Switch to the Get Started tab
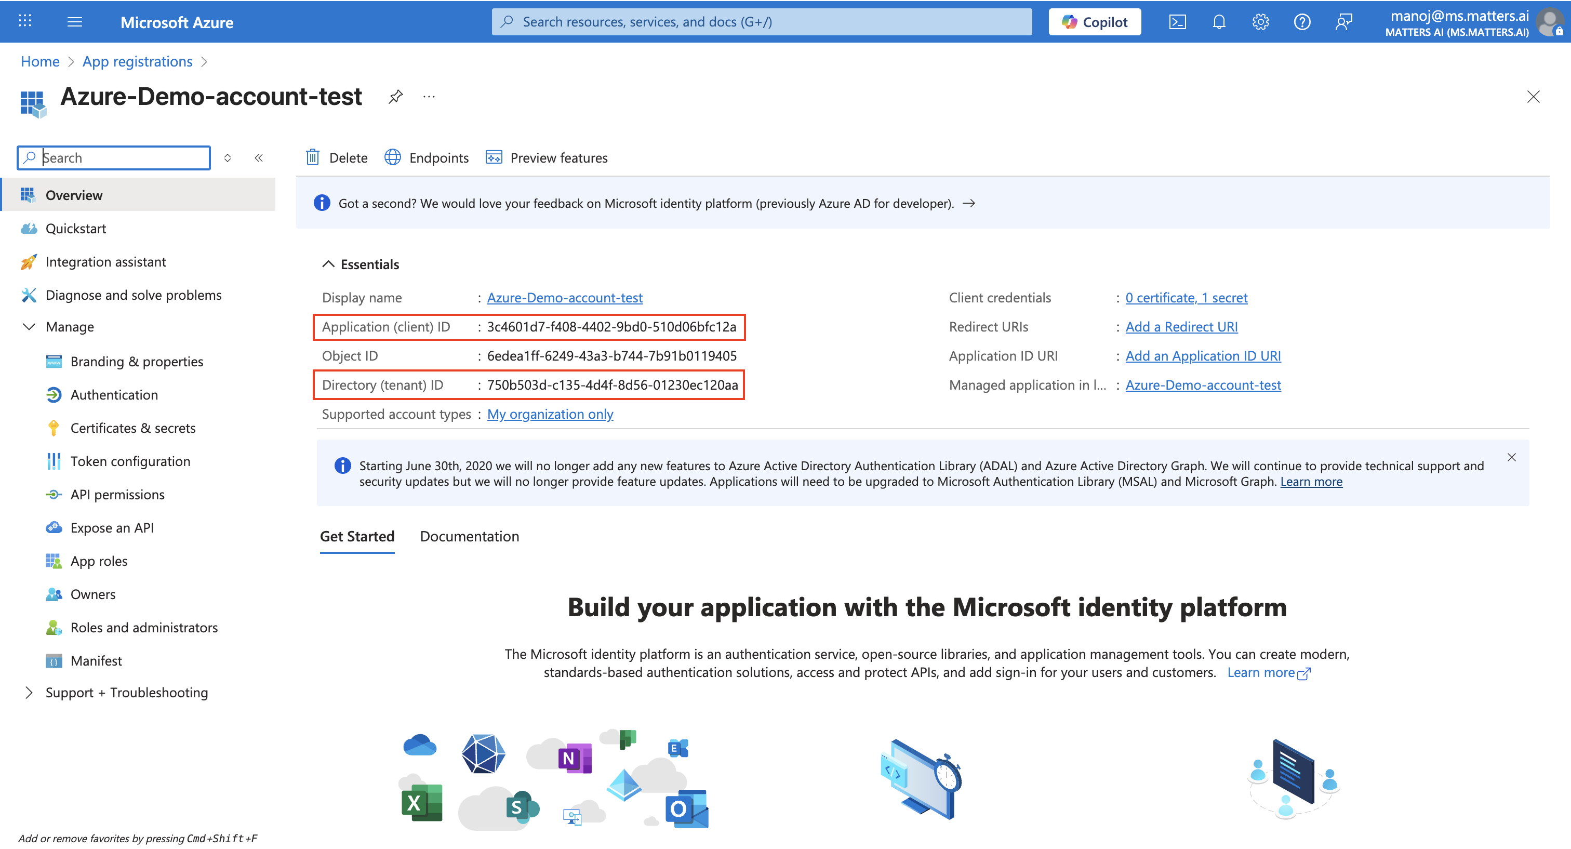The height and width of the screenshot is (849, 1571). 357,536
